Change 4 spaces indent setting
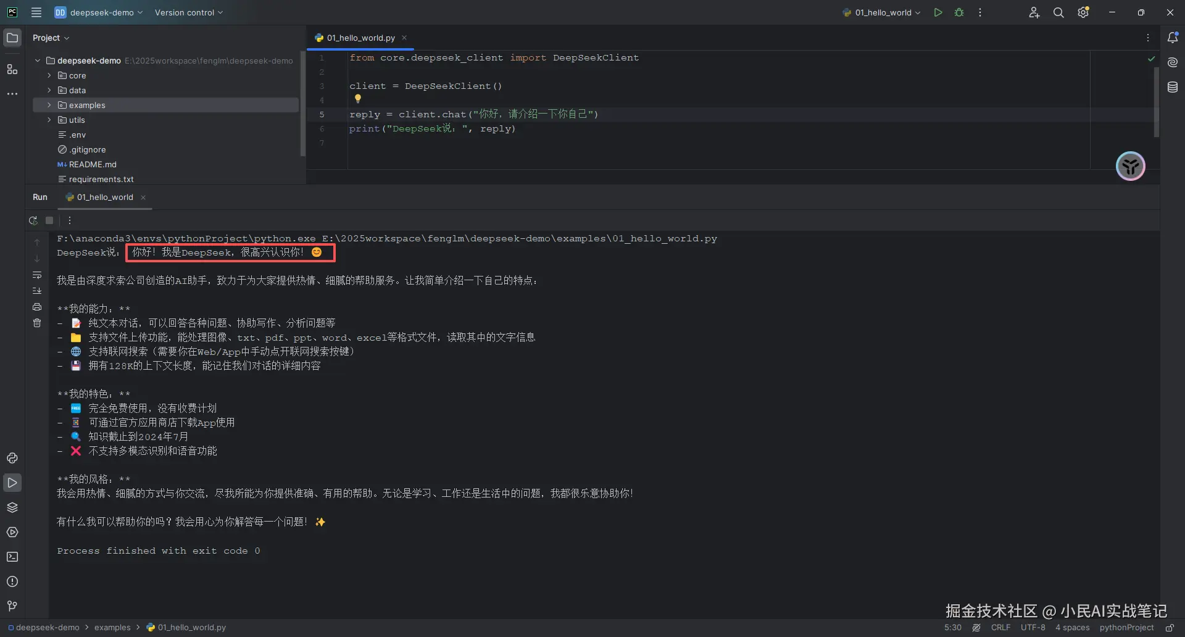Screen dimensions: 1185x637 (1073, 628)
